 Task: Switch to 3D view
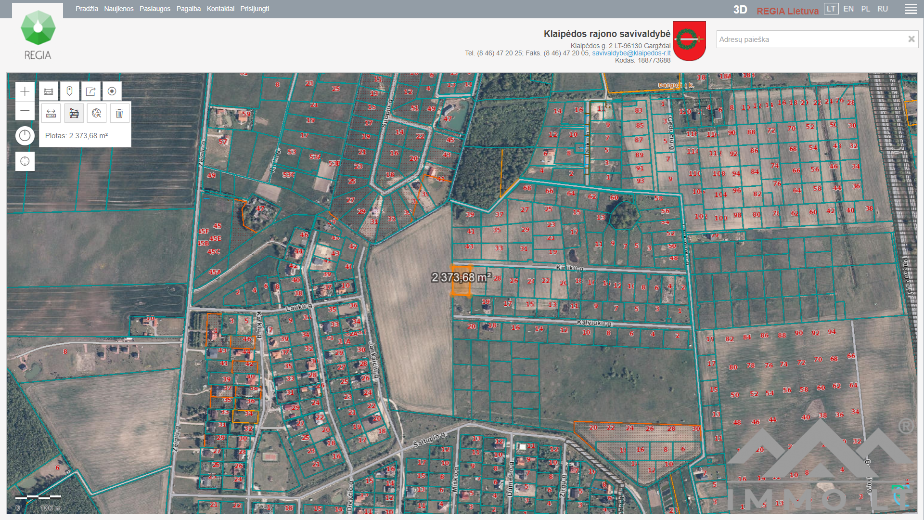point(740,10)
